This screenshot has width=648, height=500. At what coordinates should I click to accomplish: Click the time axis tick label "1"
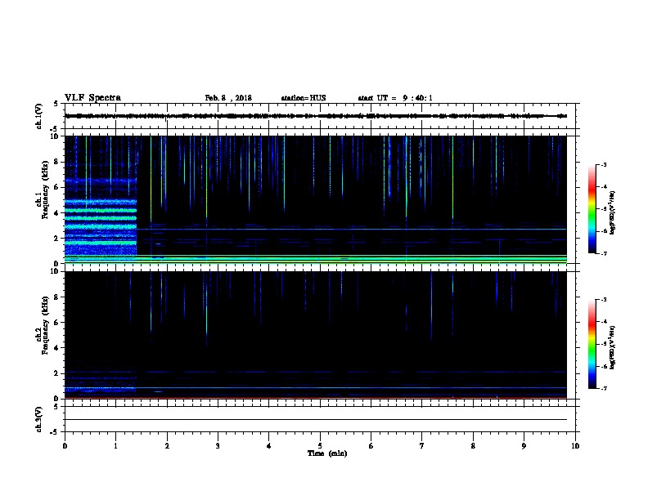(115, 446)
